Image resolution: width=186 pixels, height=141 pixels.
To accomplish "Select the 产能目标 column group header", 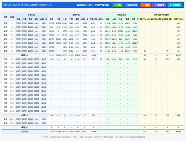I will pos(32,15).
